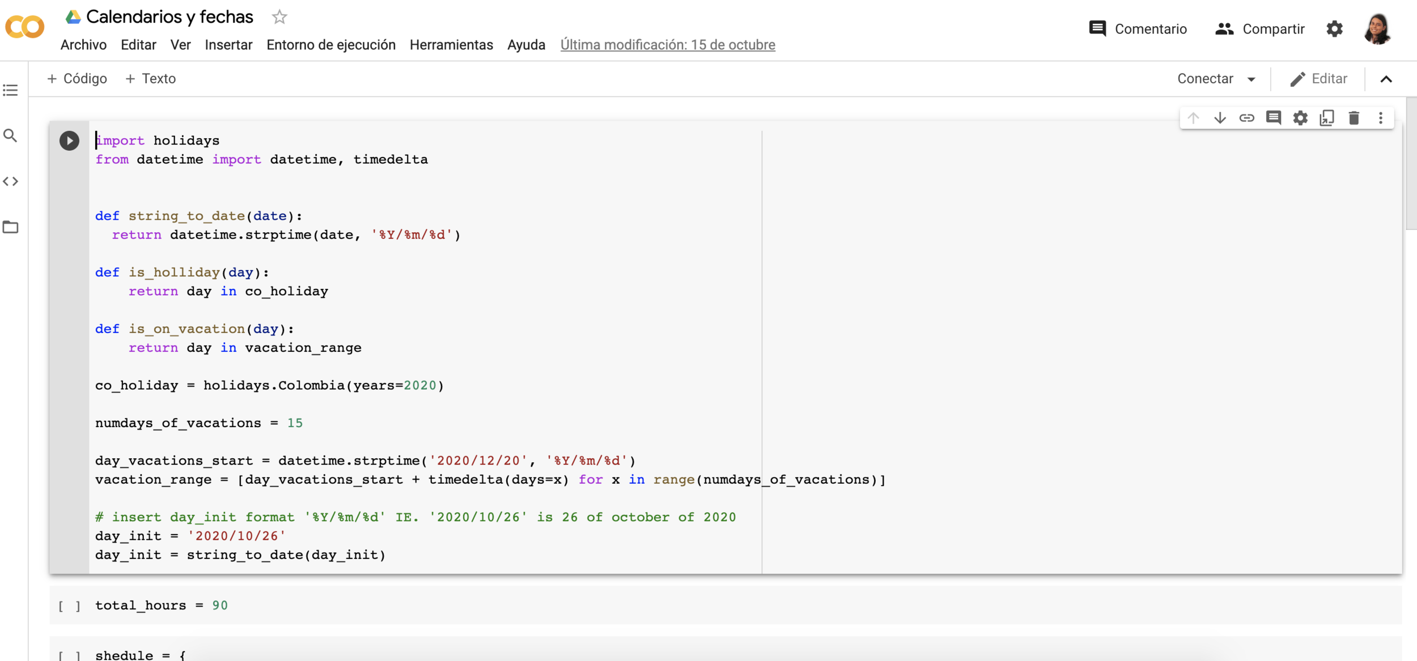Move cell down with arrow icon
This screenshot has width=1417, height=661.
(1220, 118)
